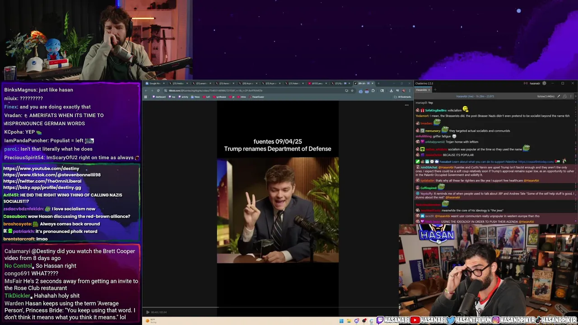Close the HasanAbi Chatterino tab
The width and height of the screenshot is (578, 325).
coord(429,90)
